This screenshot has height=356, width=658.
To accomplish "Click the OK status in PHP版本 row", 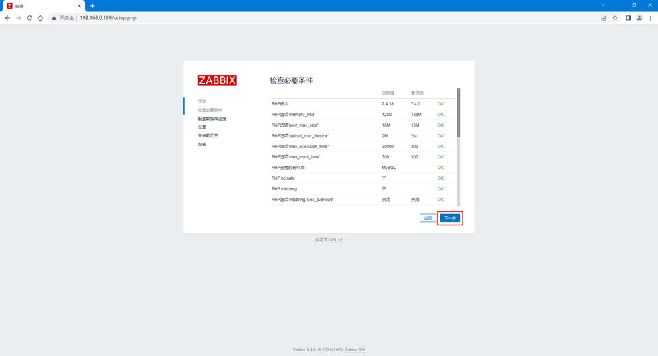I will [440, 104].
